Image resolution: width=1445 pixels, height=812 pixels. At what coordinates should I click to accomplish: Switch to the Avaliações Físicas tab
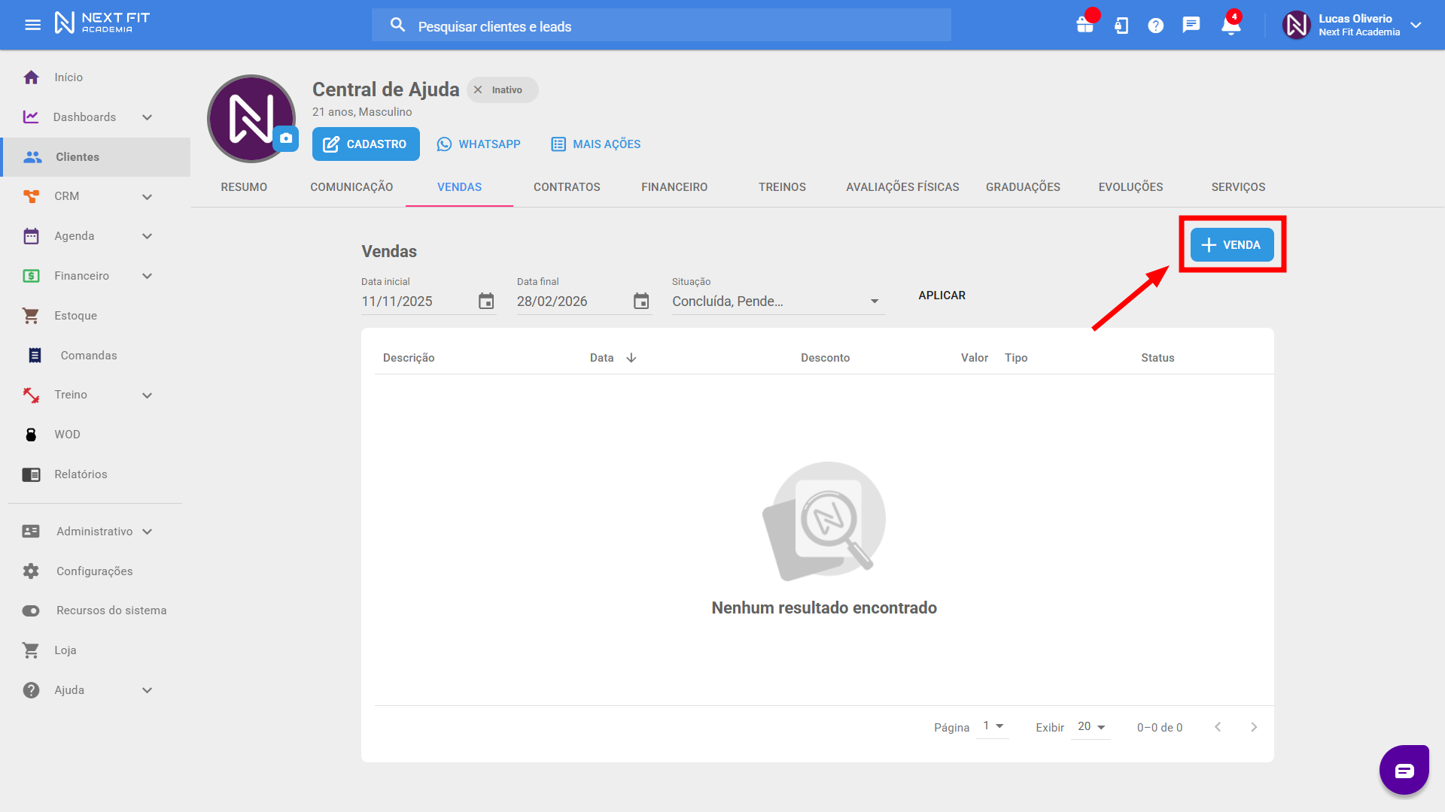coord(902,186)
